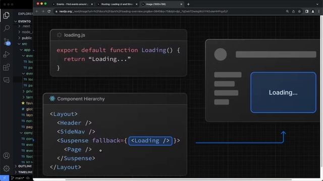Expand the OUTLINE section

[23, 166]
